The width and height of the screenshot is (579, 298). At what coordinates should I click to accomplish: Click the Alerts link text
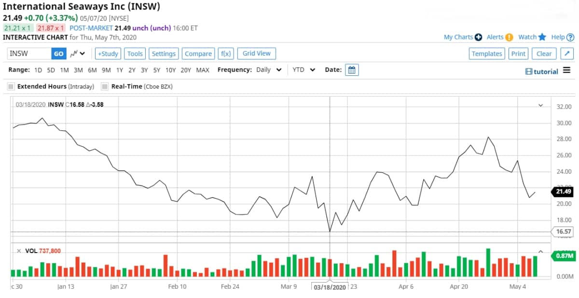(x=495, y=37)
